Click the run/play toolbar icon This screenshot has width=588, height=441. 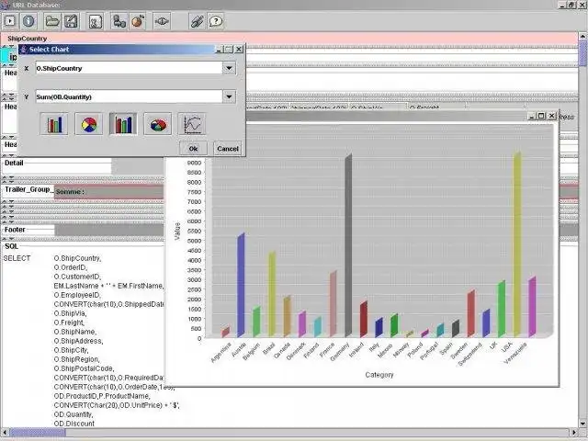pos(10,21)
